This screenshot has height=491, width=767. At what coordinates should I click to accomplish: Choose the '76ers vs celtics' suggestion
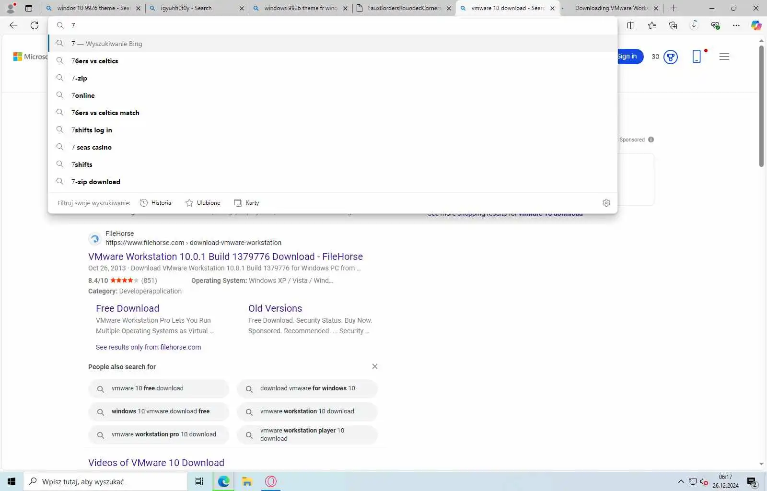[x=333, y=61]
